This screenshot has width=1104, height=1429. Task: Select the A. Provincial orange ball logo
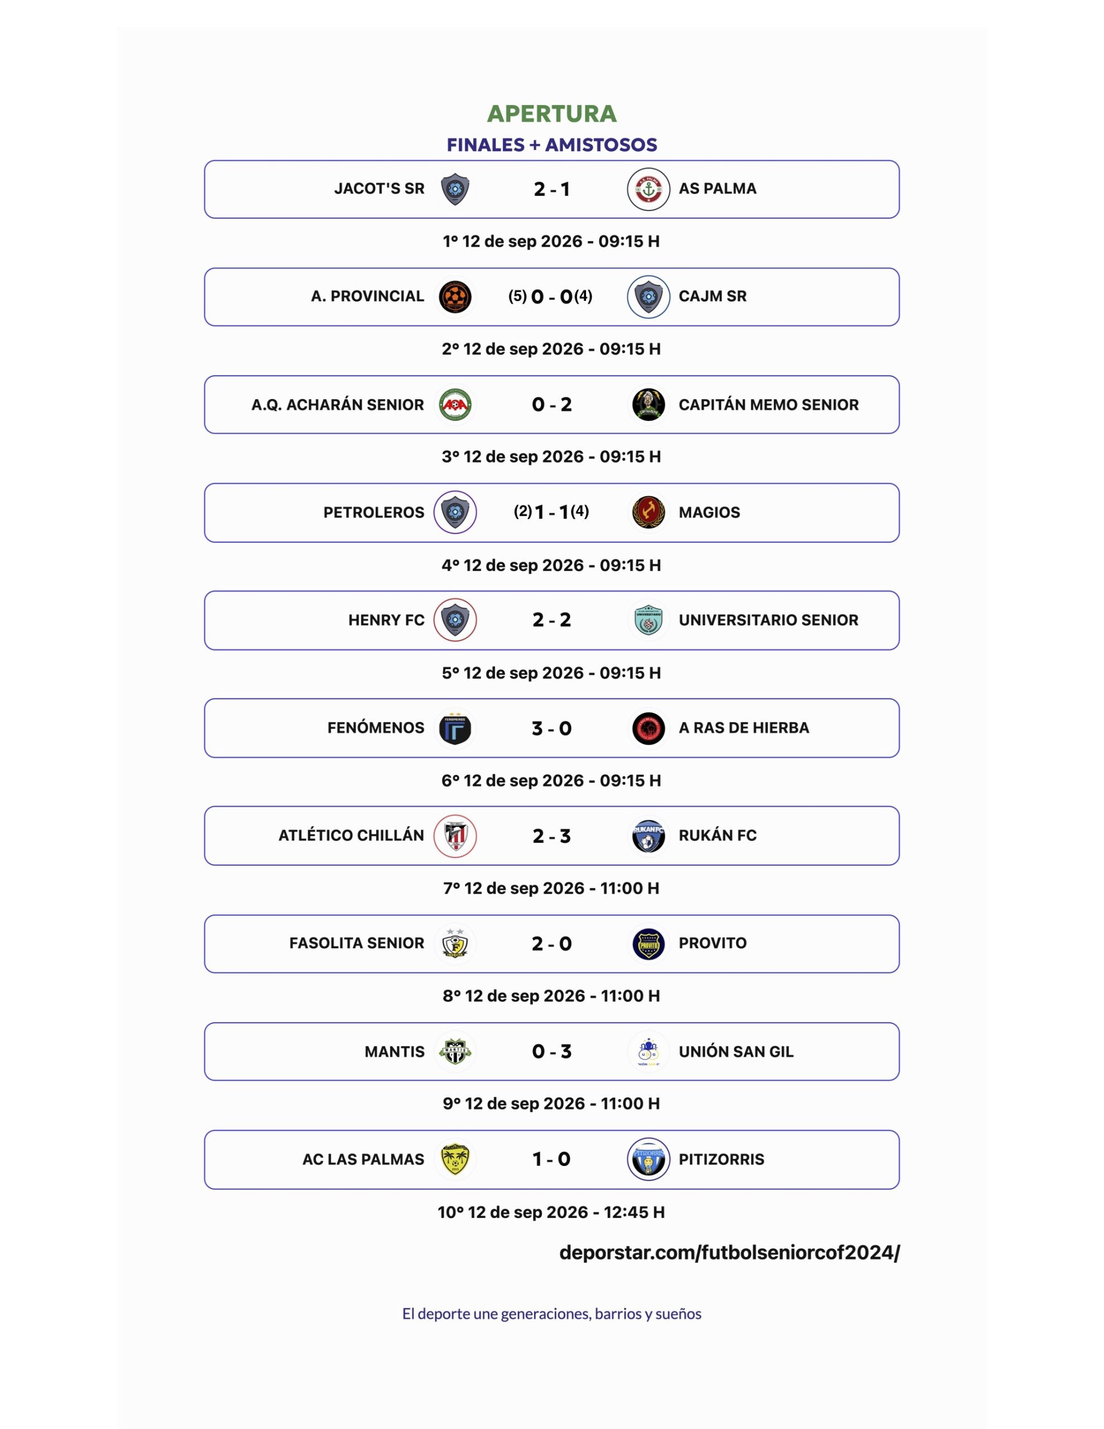coord(455,297)
